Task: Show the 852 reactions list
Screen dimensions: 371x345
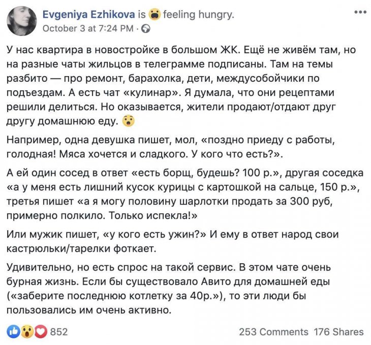Action: [59, 332]
